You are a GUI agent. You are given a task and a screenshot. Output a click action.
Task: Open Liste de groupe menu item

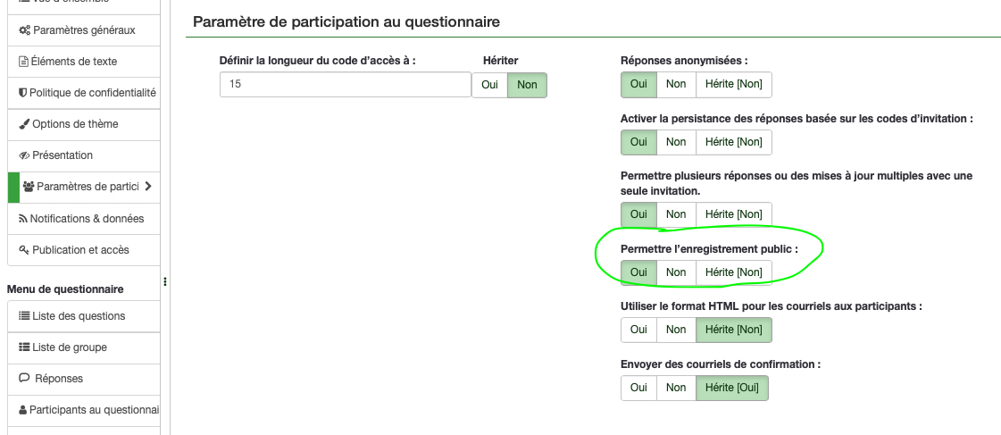[69, 347]
